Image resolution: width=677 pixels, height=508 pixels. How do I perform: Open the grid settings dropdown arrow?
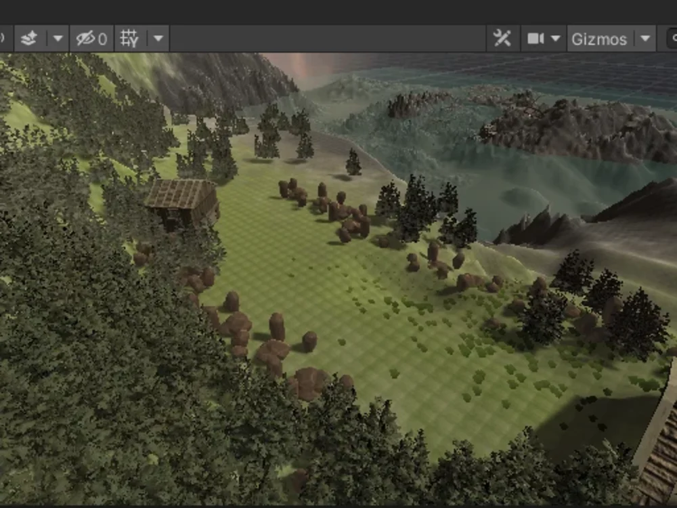tap(157, 39)
